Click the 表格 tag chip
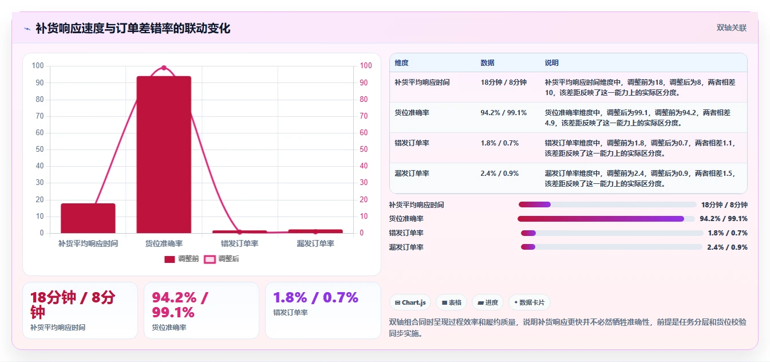 click(x=452, y=302)
